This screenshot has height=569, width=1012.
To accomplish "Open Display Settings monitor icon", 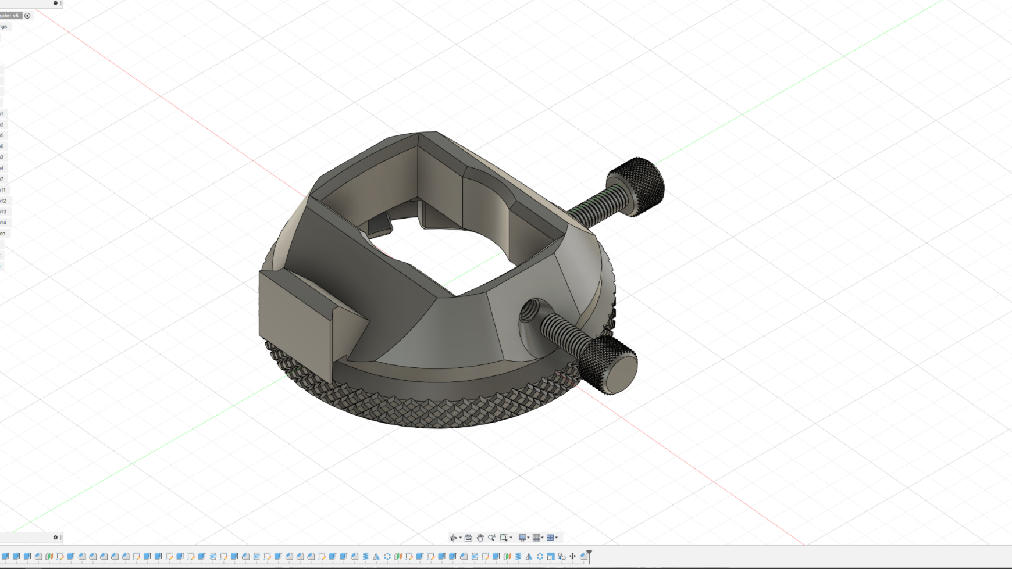I will (x=522, y=538).
